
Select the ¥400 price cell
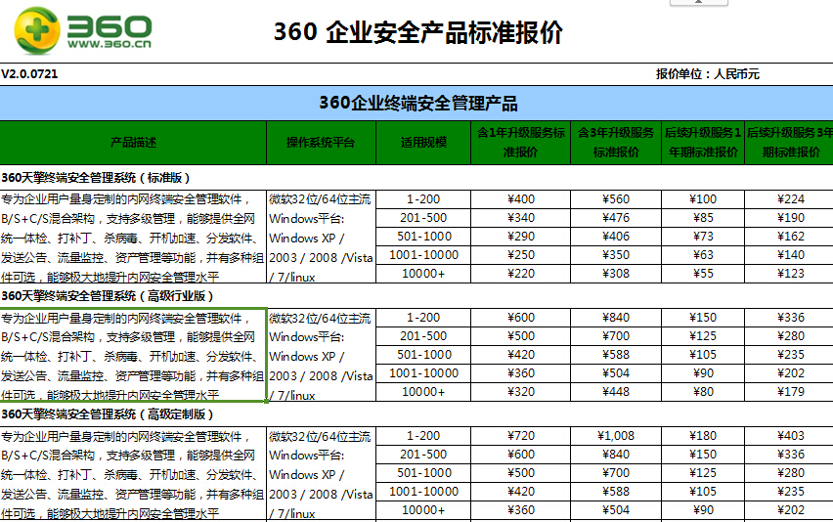click(521, 199)
